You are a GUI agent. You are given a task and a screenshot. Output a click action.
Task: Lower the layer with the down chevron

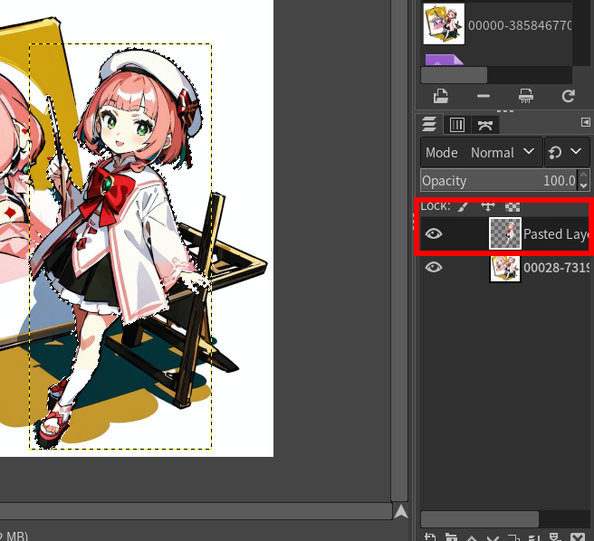coord(493,536)
